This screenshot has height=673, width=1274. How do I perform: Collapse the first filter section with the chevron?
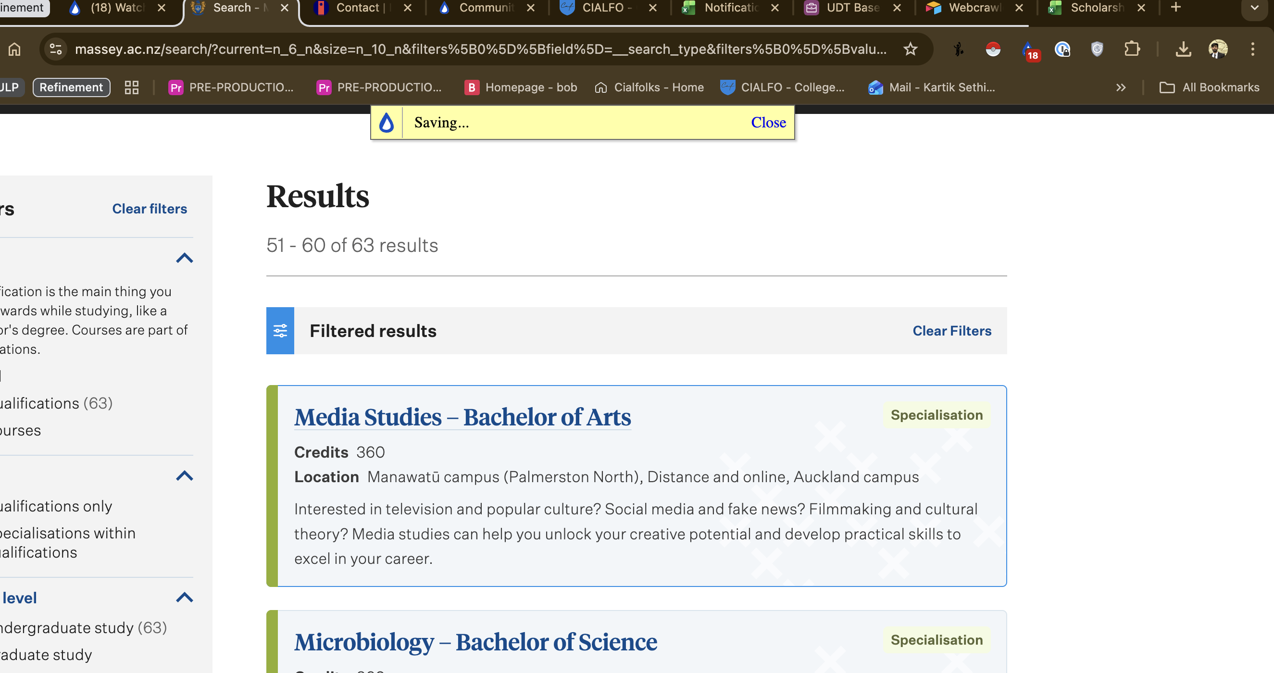185,258
